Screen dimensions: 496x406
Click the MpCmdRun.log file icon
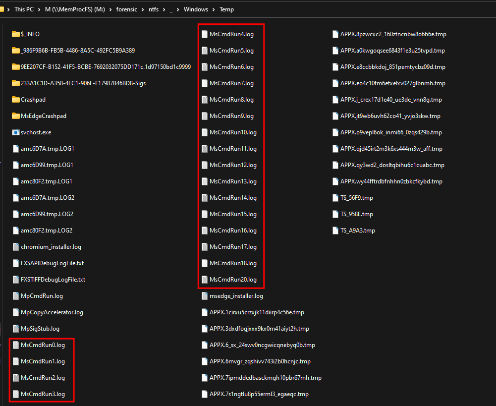tap(15, 296)
